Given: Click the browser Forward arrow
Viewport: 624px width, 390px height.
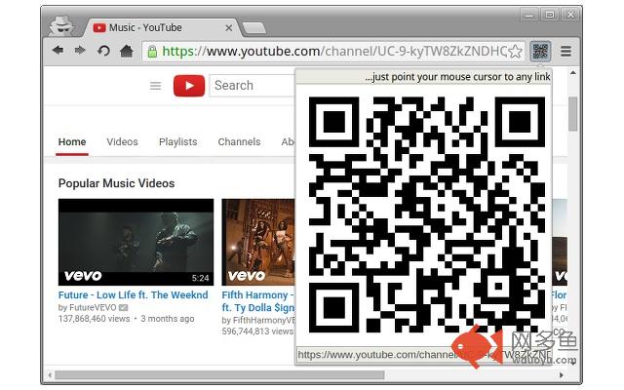Looking at the screenshot, I should click(80, 51).
